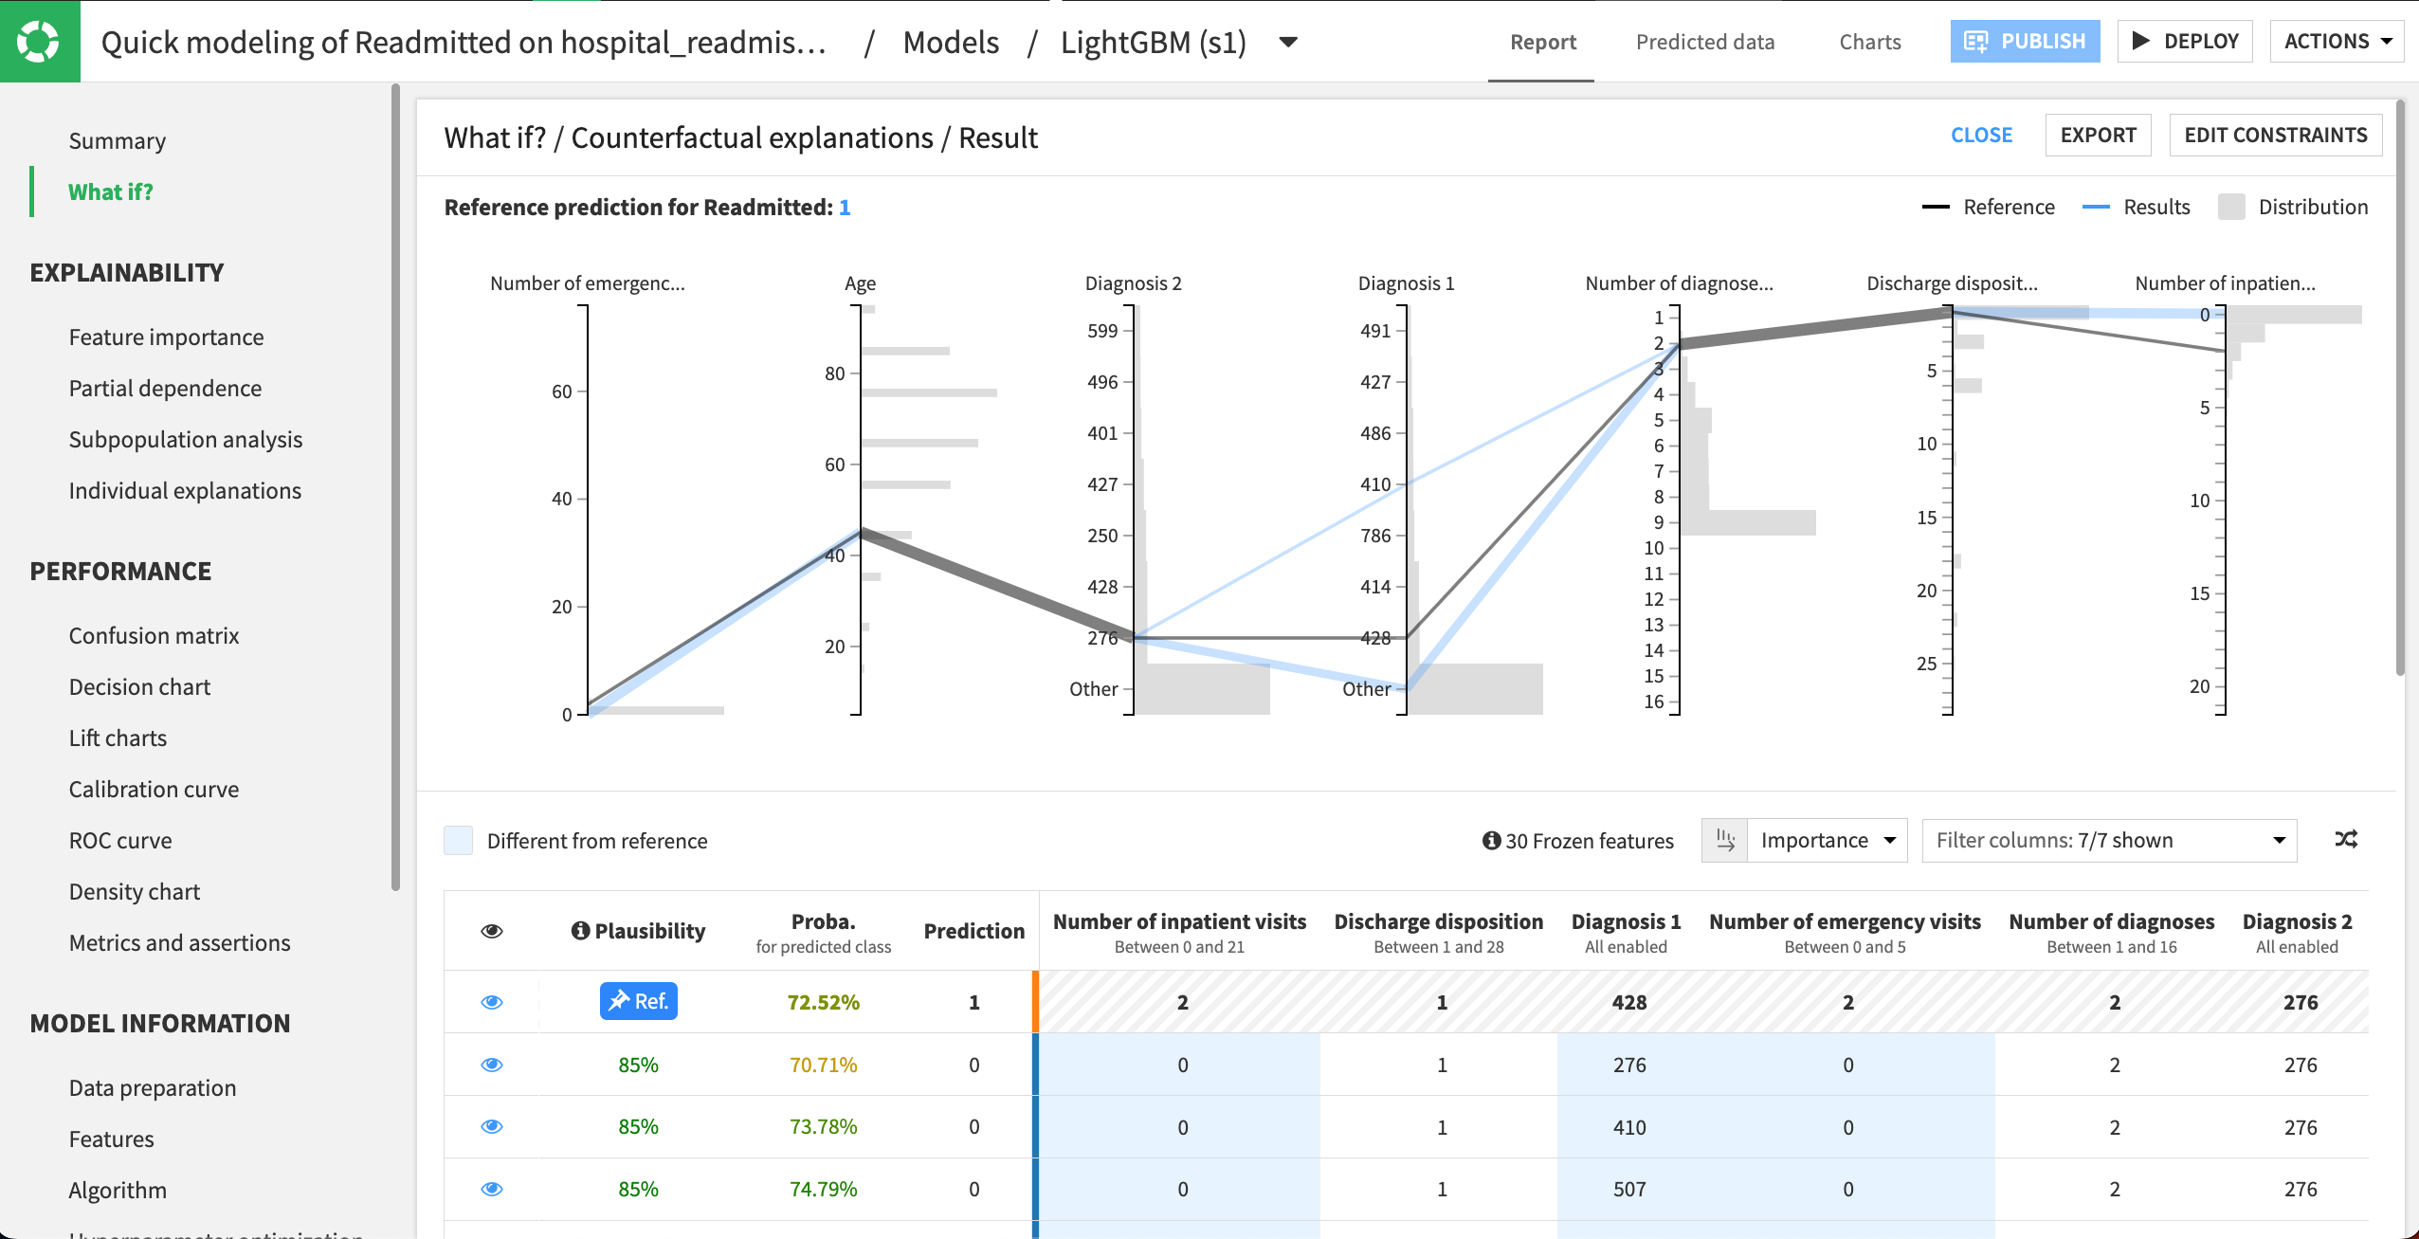Switch to the Predicted data tab
The image size is (2419, 1239).
click(x=1704, y=42)
